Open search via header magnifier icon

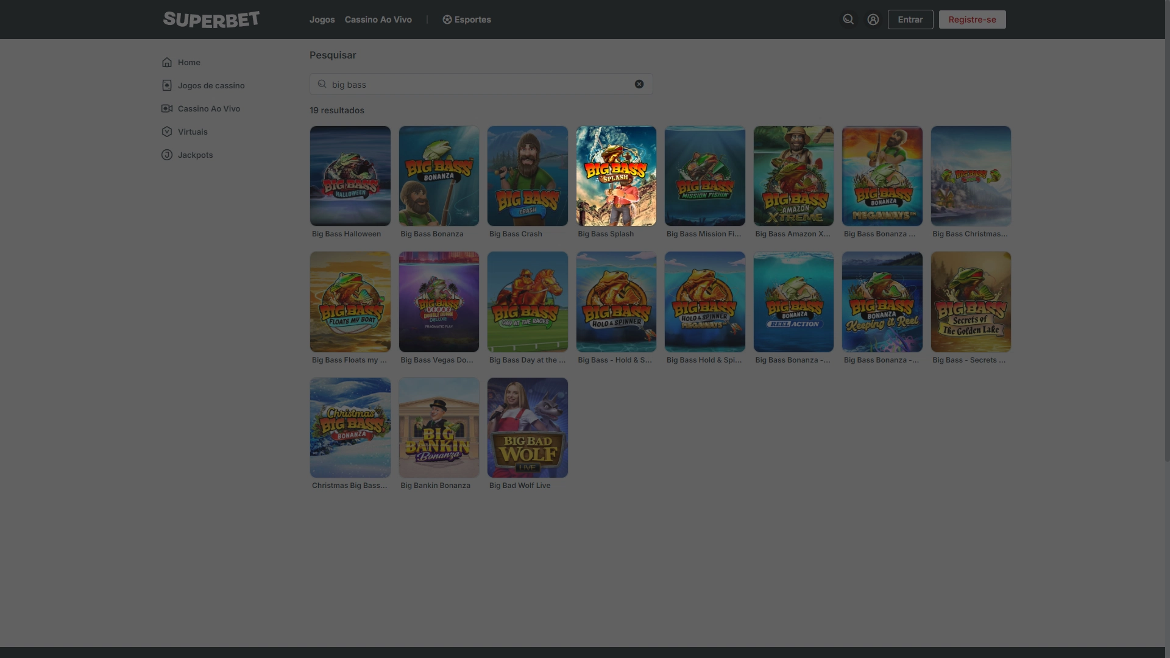tap(848, 19)
